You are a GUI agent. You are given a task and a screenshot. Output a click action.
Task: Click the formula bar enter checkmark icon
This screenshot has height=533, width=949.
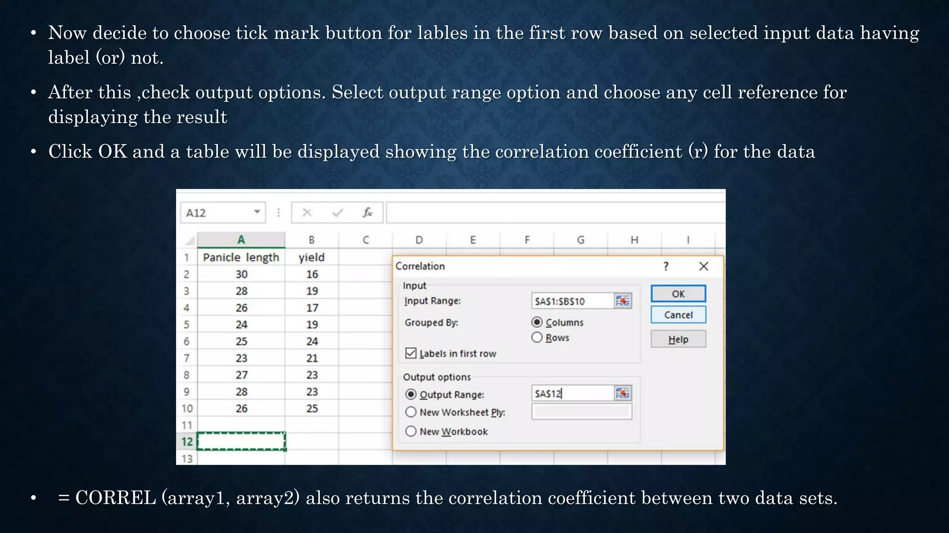[x=337, y=213]
